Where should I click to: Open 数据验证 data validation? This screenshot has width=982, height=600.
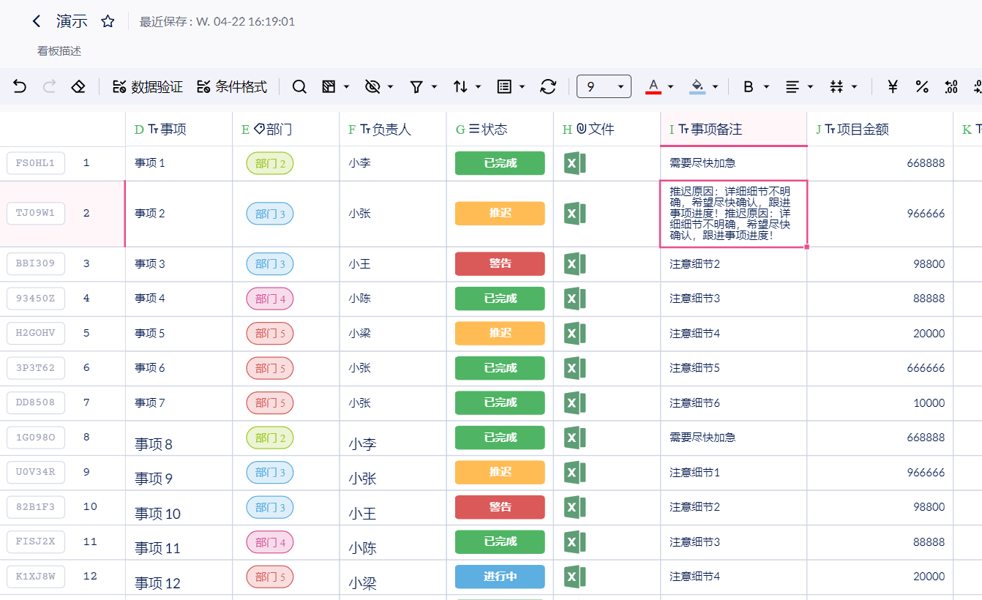coord(147,86)
